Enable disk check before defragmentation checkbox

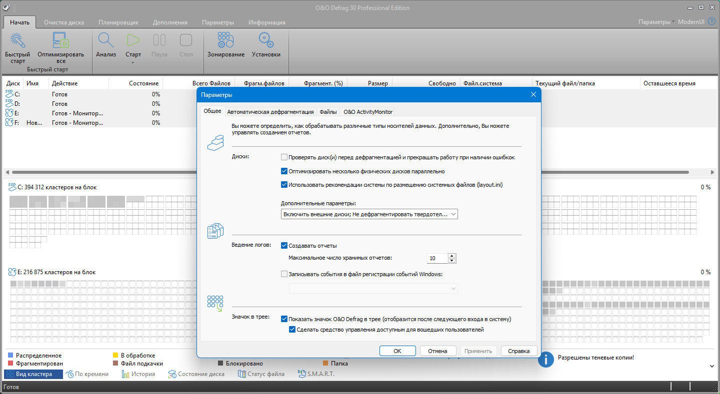284,157
